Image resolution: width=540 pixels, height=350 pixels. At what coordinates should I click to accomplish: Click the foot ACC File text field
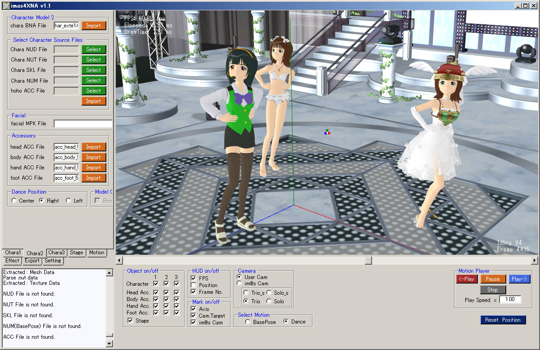pos(67,178)
